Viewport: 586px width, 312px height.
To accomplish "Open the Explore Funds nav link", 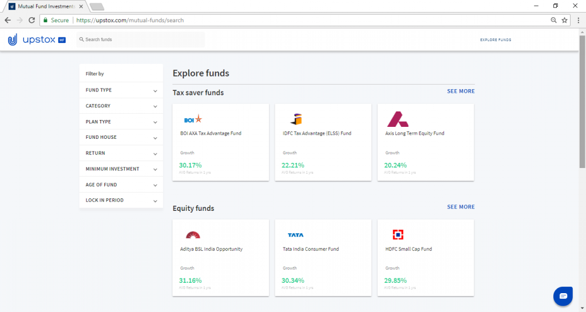I will coord(496,39).
